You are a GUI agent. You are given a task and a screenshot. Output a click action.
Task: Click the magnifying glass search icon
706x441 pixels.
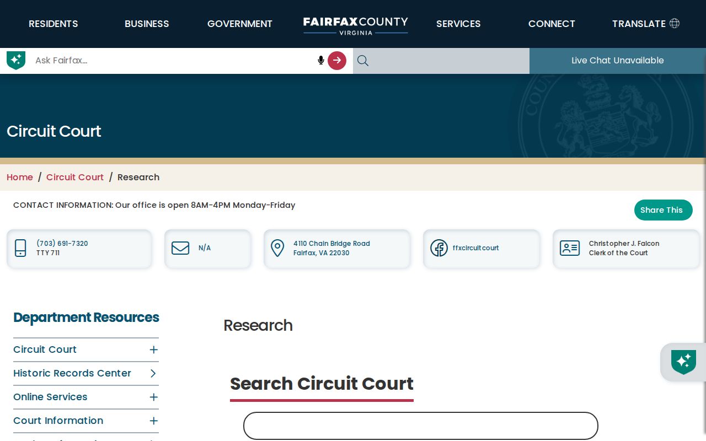[363, 61]
